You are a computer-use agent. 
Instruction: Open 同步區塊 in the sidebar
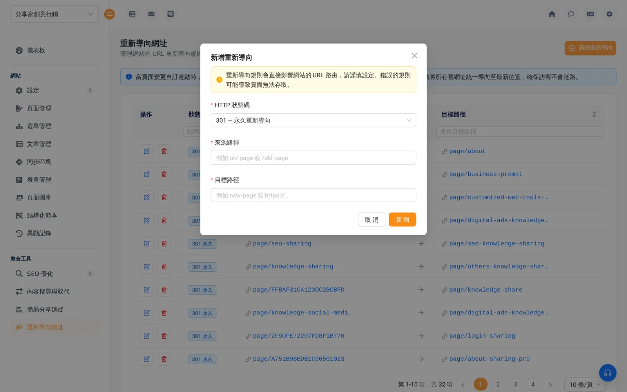click(x=54, y=162)
